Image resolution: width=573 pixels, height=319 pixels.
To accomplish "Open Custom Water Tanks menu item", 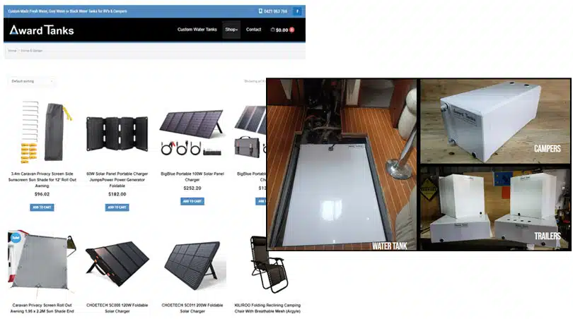I will (197, 30).
